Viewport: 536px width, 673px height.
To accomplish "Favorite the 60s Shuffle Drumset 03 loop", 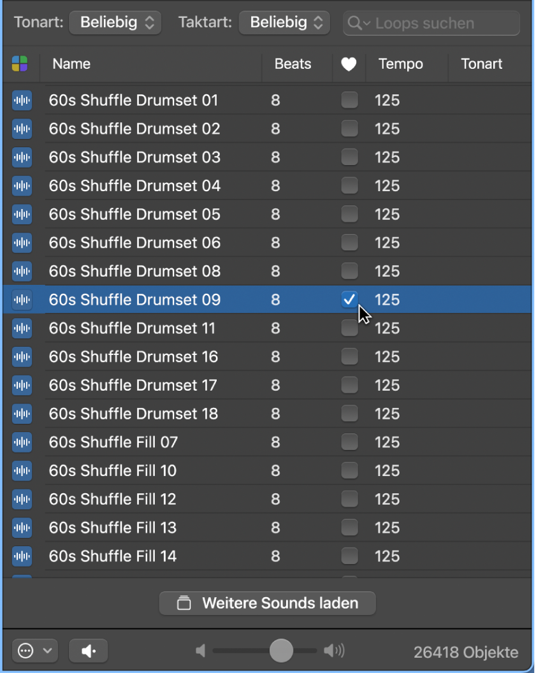I will [x=349, y=157].
